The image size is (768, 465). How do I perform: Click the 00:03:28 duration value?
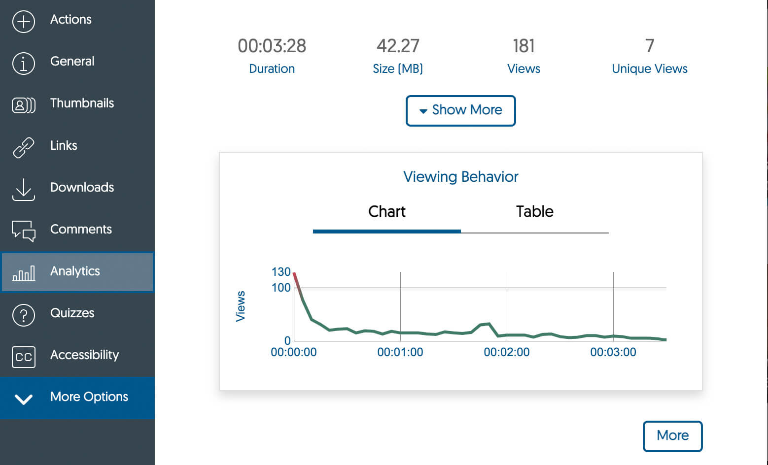pyautogui.click(x=272, y=46)
